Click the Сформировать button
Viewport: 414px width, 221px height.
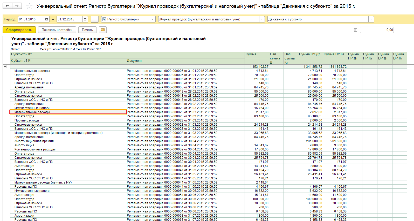(x=19, y=30)
